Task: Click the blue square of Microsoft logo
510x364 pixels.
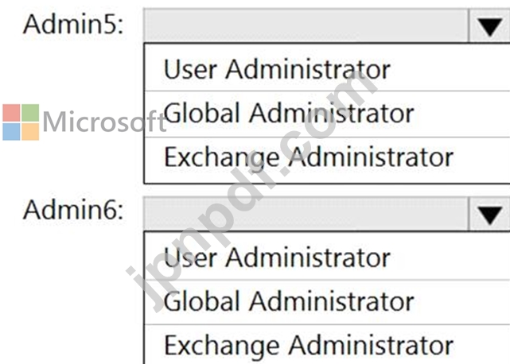Action: 11,132
